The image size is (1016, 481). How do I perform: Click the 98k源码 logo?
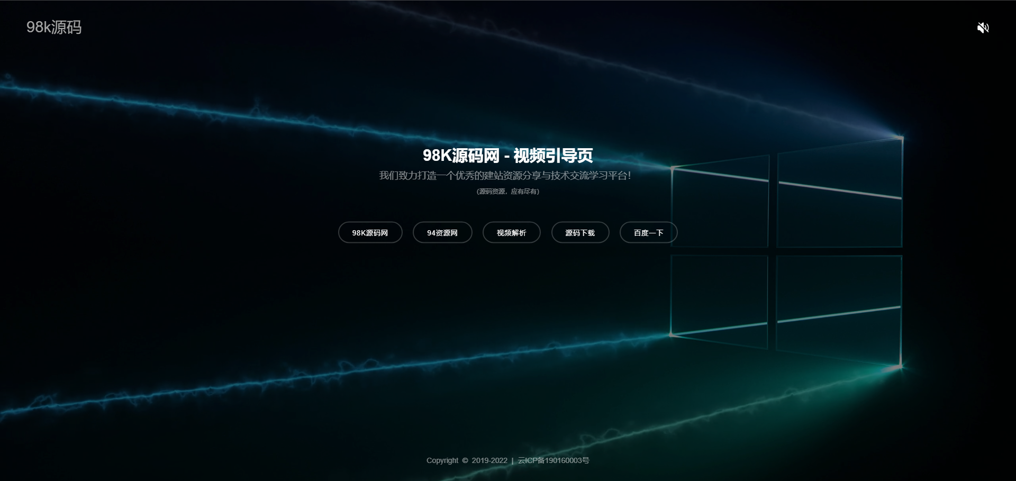point(55,28)
